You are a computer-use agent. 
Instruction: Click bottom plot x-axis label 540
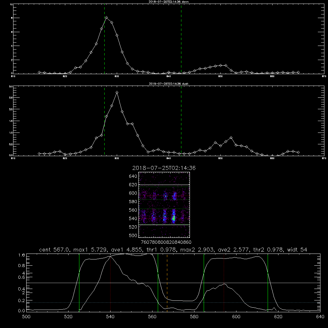pyautogui.click(x=110, y=317)
